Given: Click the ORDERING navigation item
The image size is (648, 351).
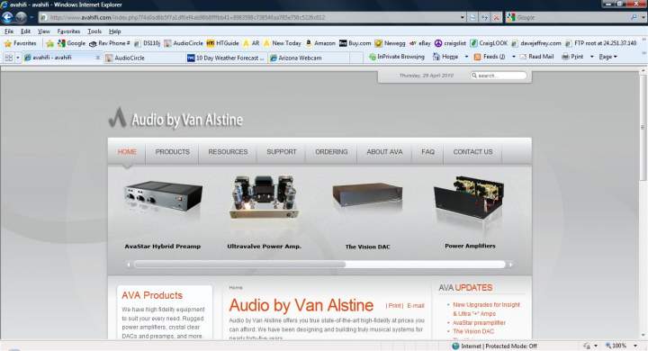Looking at the screenshot, I should (331, 152).
